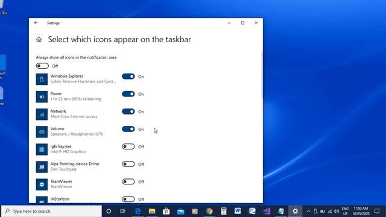Viewport: 386px width, 217px height.
Task: Turn off the Windows Explorer toggle
Action: pos(128,77)
